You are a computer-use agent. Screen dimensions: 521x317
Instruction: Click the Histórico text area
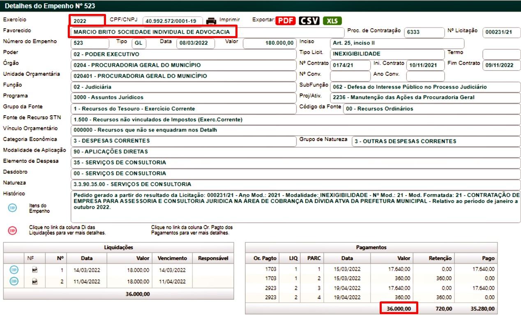point(295,207)
